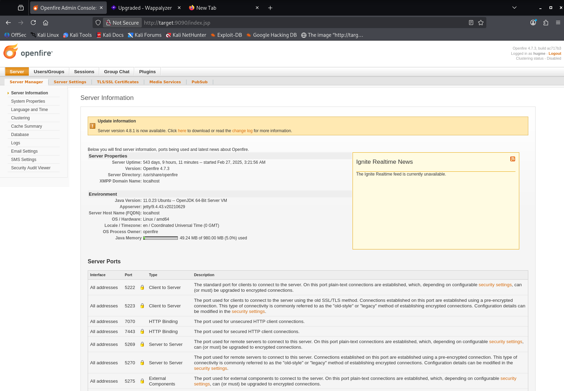Viewport: 564px width, 391px height.
Task: Close the Openfire Admin Console browser tab
Action: pos(101,8)
